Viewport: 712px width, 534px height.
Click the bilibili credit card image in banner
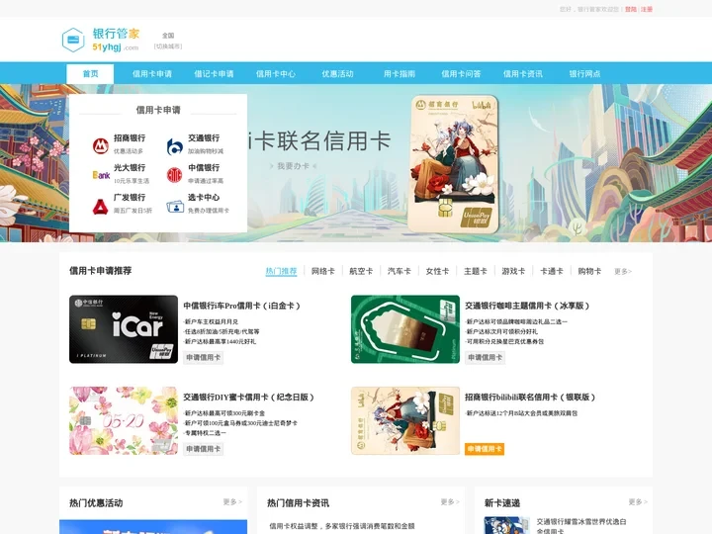pyautogui.click(x=453, y=164)
